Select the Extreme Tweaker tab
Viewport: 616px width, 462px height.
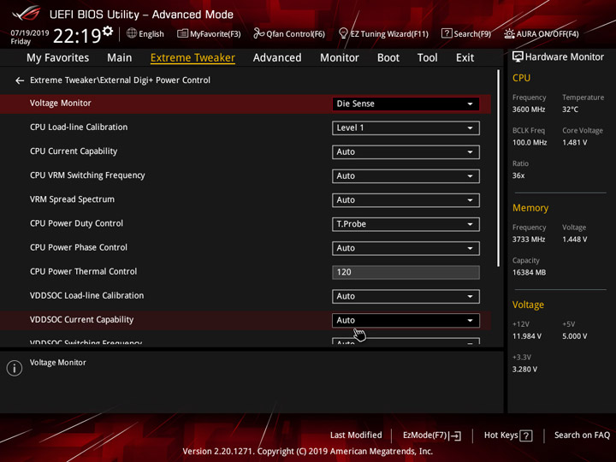click(x=192, y=58)
